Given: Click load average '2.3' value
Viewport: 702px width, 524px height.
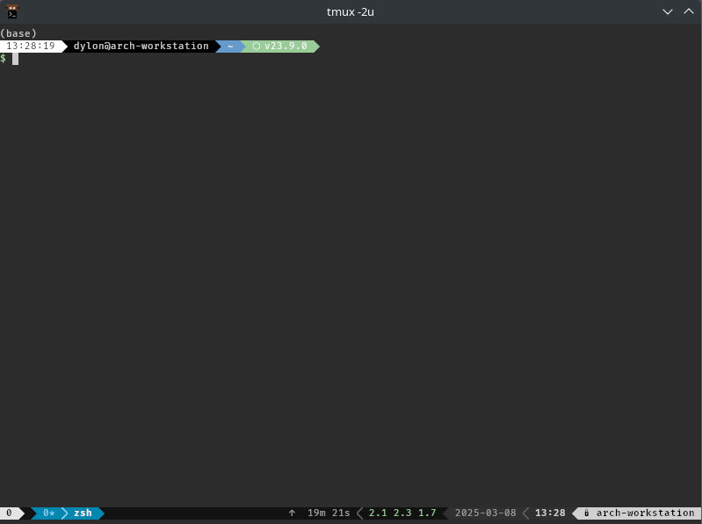Looking at the screenshot, I should click(x=402, y=513).
